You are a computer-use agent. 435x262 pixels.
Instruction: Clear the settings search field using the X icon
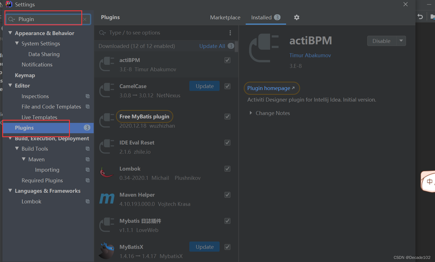coord(85,19)
